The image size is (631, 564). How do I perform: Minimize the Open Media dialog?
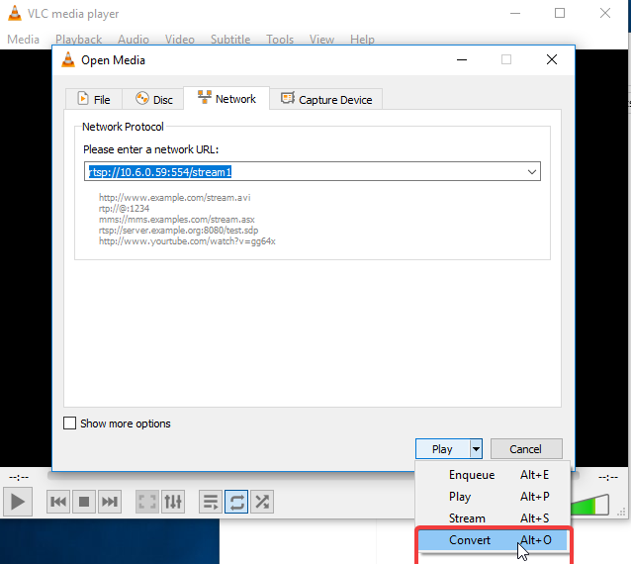[462, 59]
